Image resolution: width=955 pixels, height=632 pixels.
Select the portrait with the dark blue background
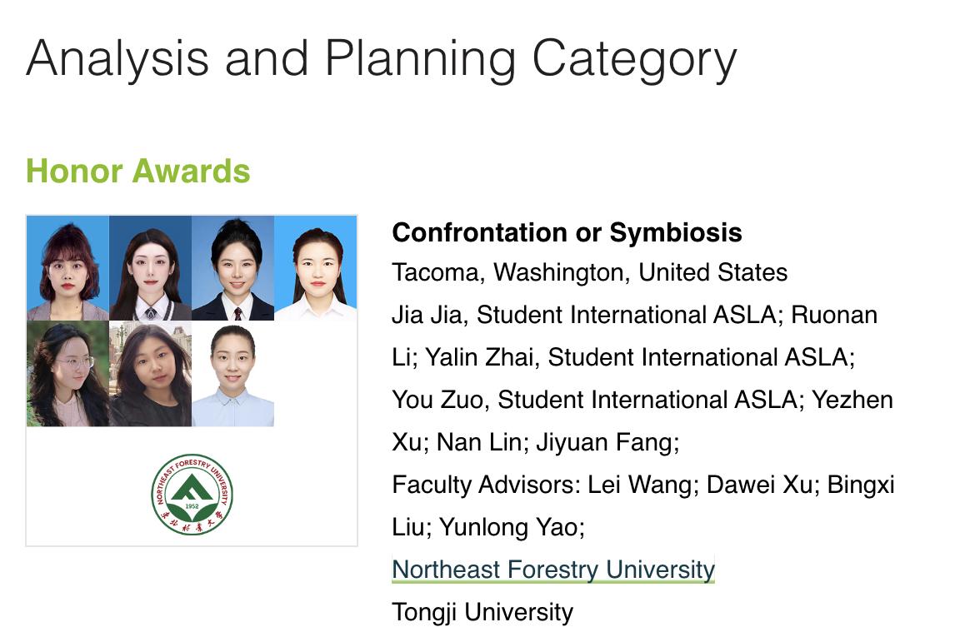[150, 268]
